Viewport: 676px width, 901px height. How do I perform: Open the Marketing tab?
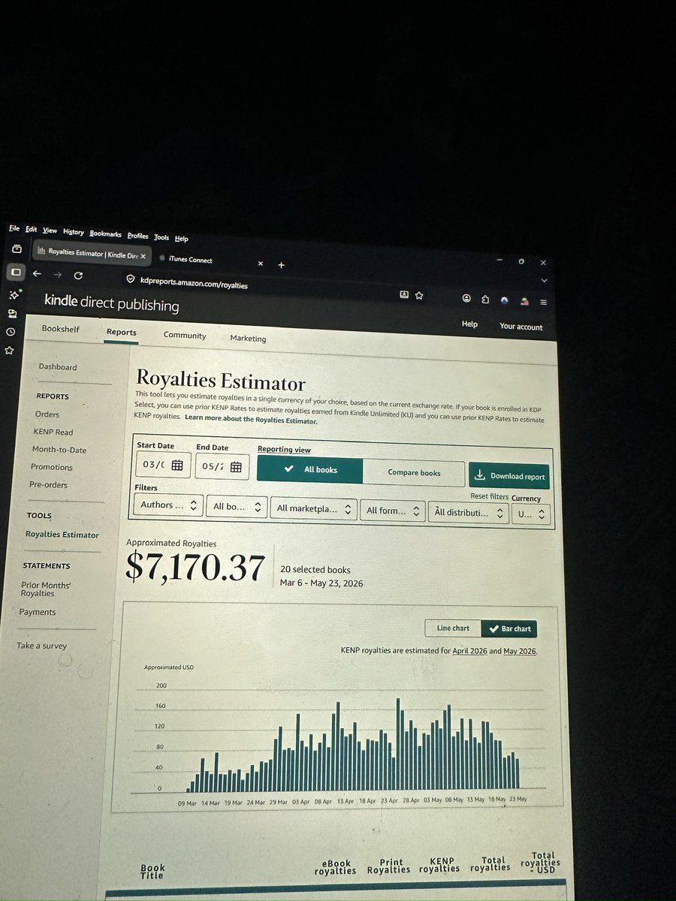click(248, 338)
